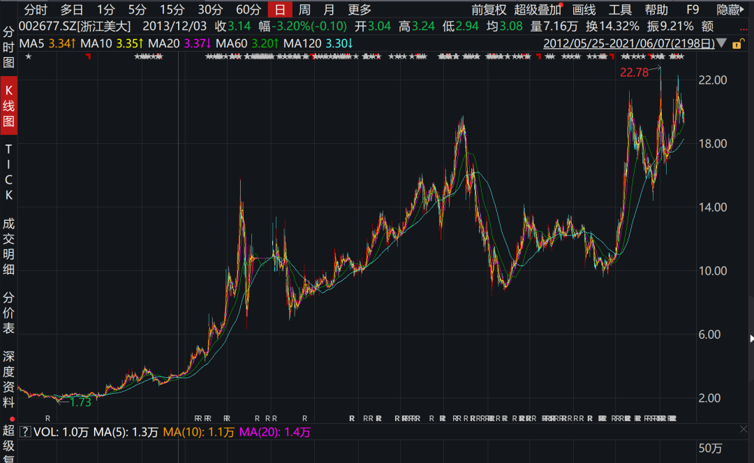Switch to the 分时 chart tab
This screenshot has width=754, height=463.
(x=36, y=10)
